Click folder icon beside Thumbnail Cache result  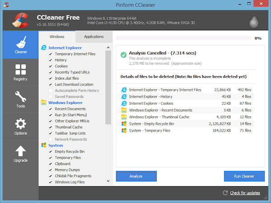tap(124, 117)
